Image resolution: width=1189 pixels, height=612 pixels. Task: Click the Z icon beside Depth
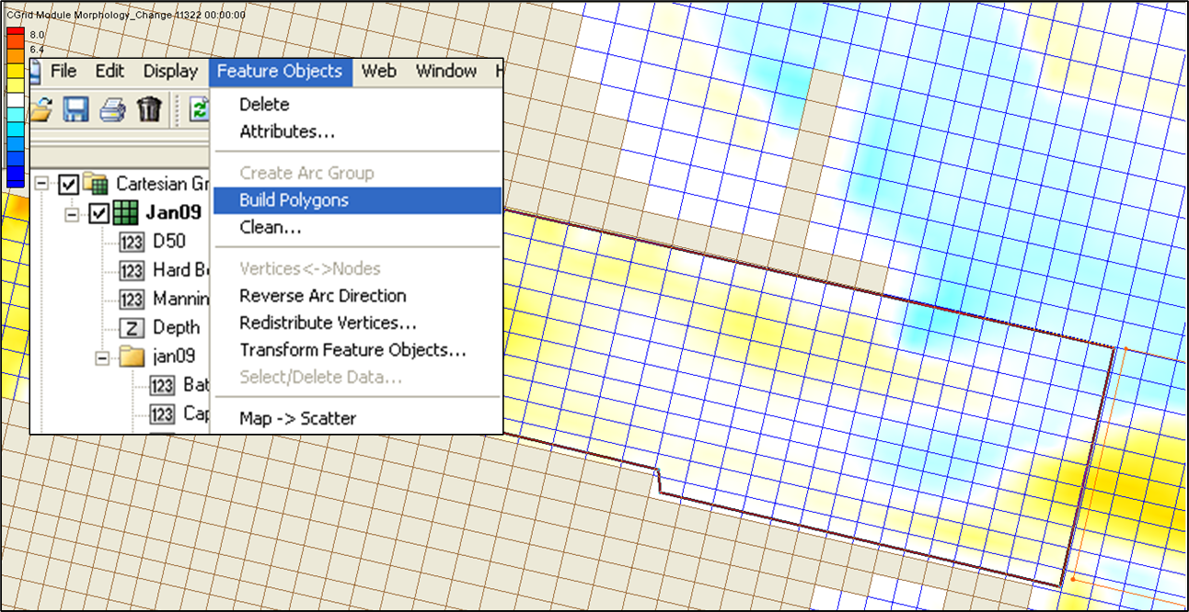coord(132,328)
